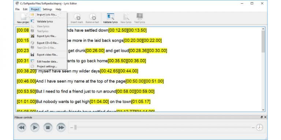The width and height of the screenshot is (281, 140).
Task: Close the open Project menu in menu bar
Action: [35, 9]
